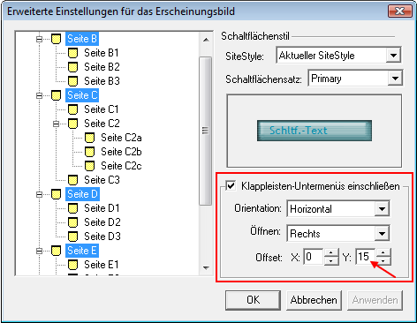This screenshot has width=417, height=323.
Task: Click the OK button
Action: click(254, 300)
